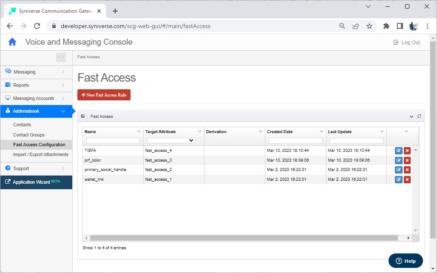Sort by the Name column header
The image size is (437, 273).
90,132
